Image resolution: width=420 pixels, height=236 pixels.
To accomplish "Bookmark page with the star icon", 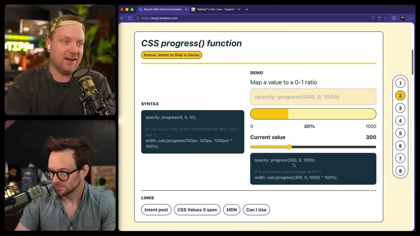I will [x=386, y=18].
